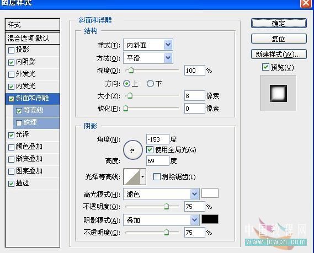Click the angle dial control
This screenshot has width=314, height=253.
(x=133, y=150)
